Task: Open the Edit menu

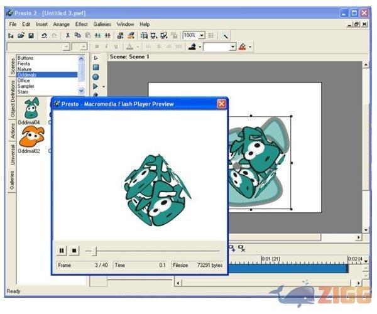Action: point(26,24)
